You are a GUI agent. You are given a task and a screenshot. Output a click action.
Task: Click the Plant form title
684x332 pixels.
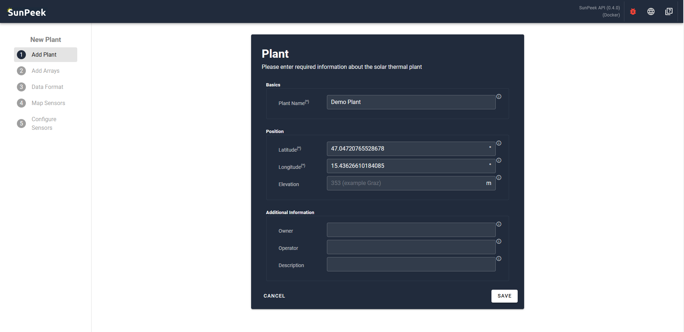pos(275,54)
